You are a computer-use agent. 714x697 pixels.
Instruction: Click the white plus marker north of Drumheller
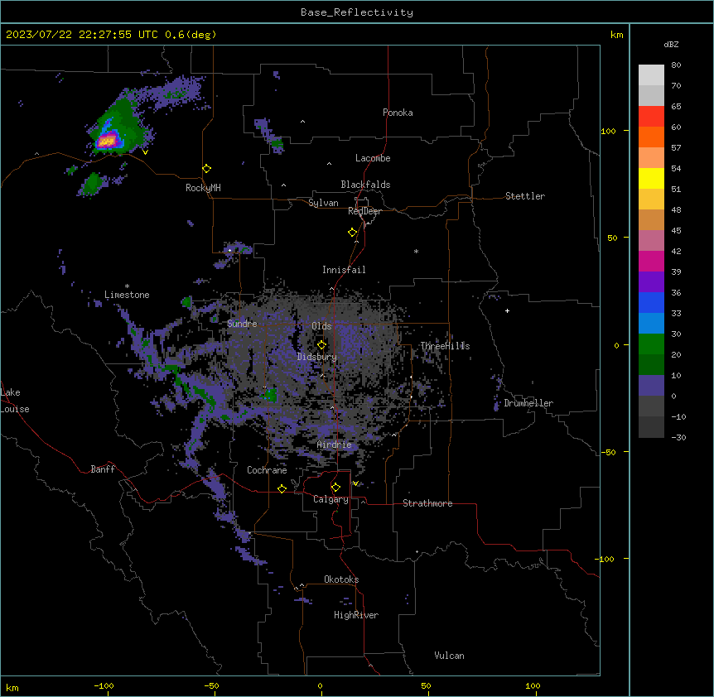tap(507, 310)
